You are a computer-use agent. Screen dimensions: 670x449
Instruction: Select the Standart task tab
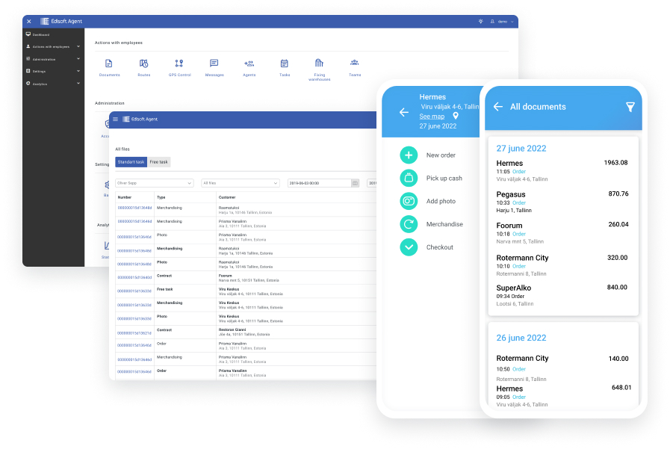131,162
